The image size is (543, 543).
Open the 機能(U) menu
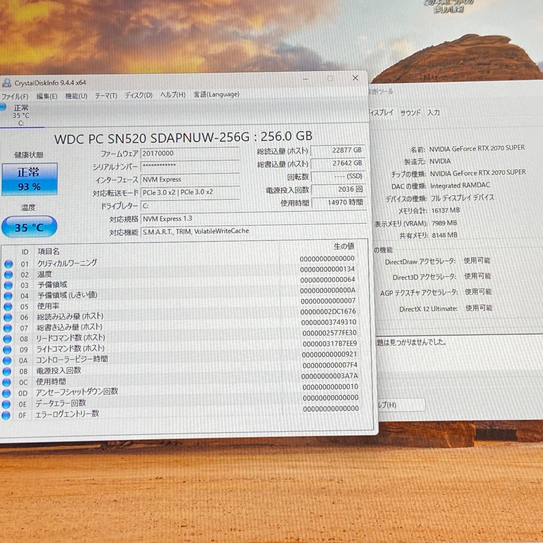(77, 95)
